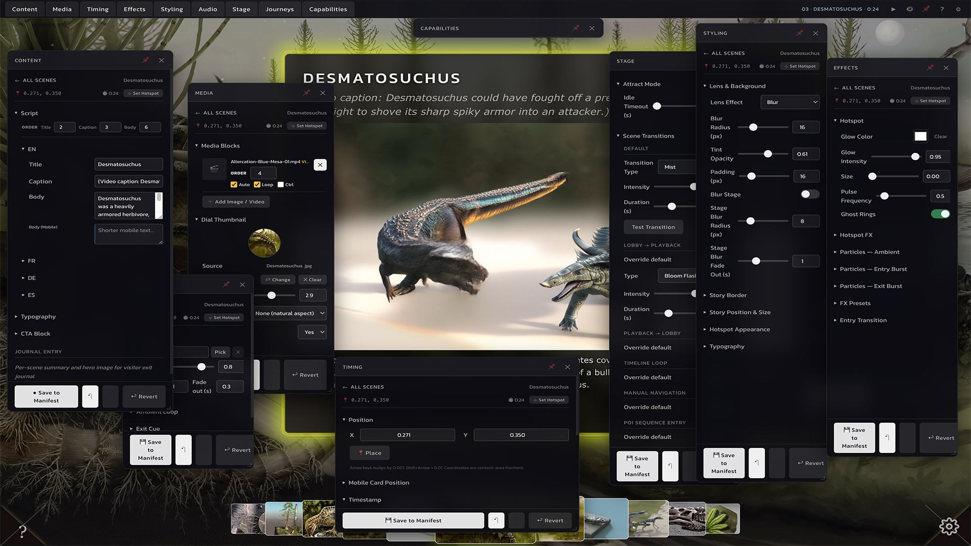Toggle the Loop checkbox in Media block
971x546 pixels.
(x=257, y=185)
